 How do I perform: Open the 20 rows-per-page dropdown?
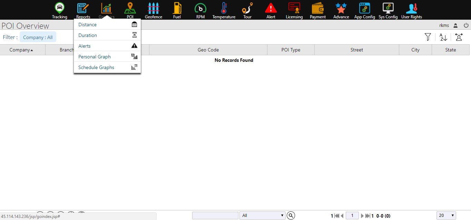[446, 216]
